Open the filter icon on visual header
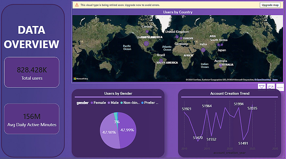286x159 pixels. pos(262,88)
